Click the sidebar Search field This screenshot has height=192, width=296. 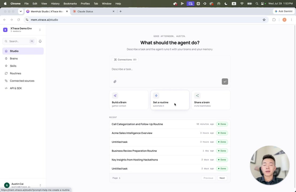(x=20, y=41)
